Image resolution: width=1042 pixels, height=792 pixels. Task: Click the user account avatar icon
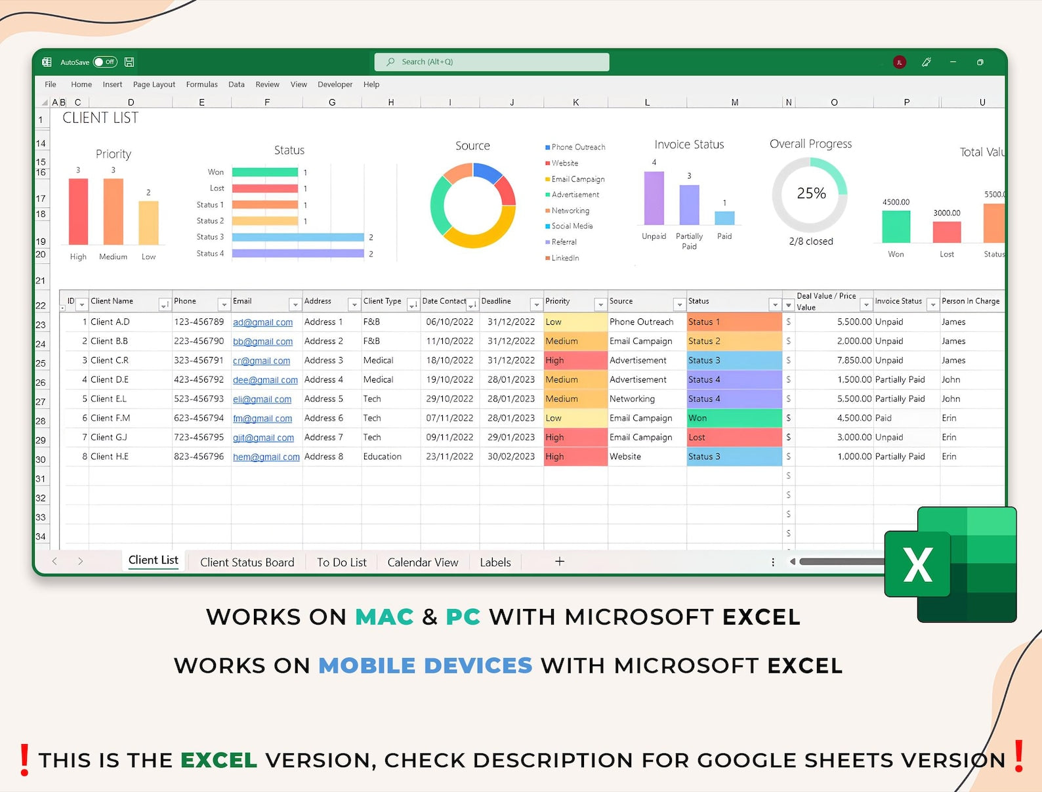coord(899,62)
